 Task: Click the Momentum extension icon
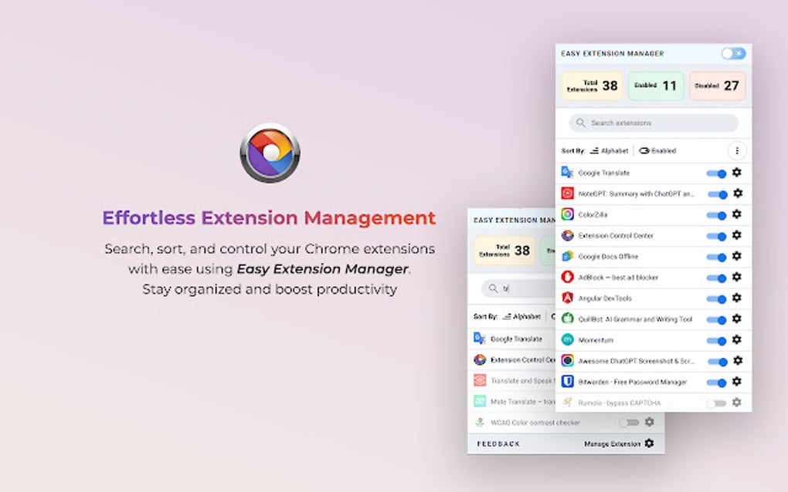(x=567, y=339)
